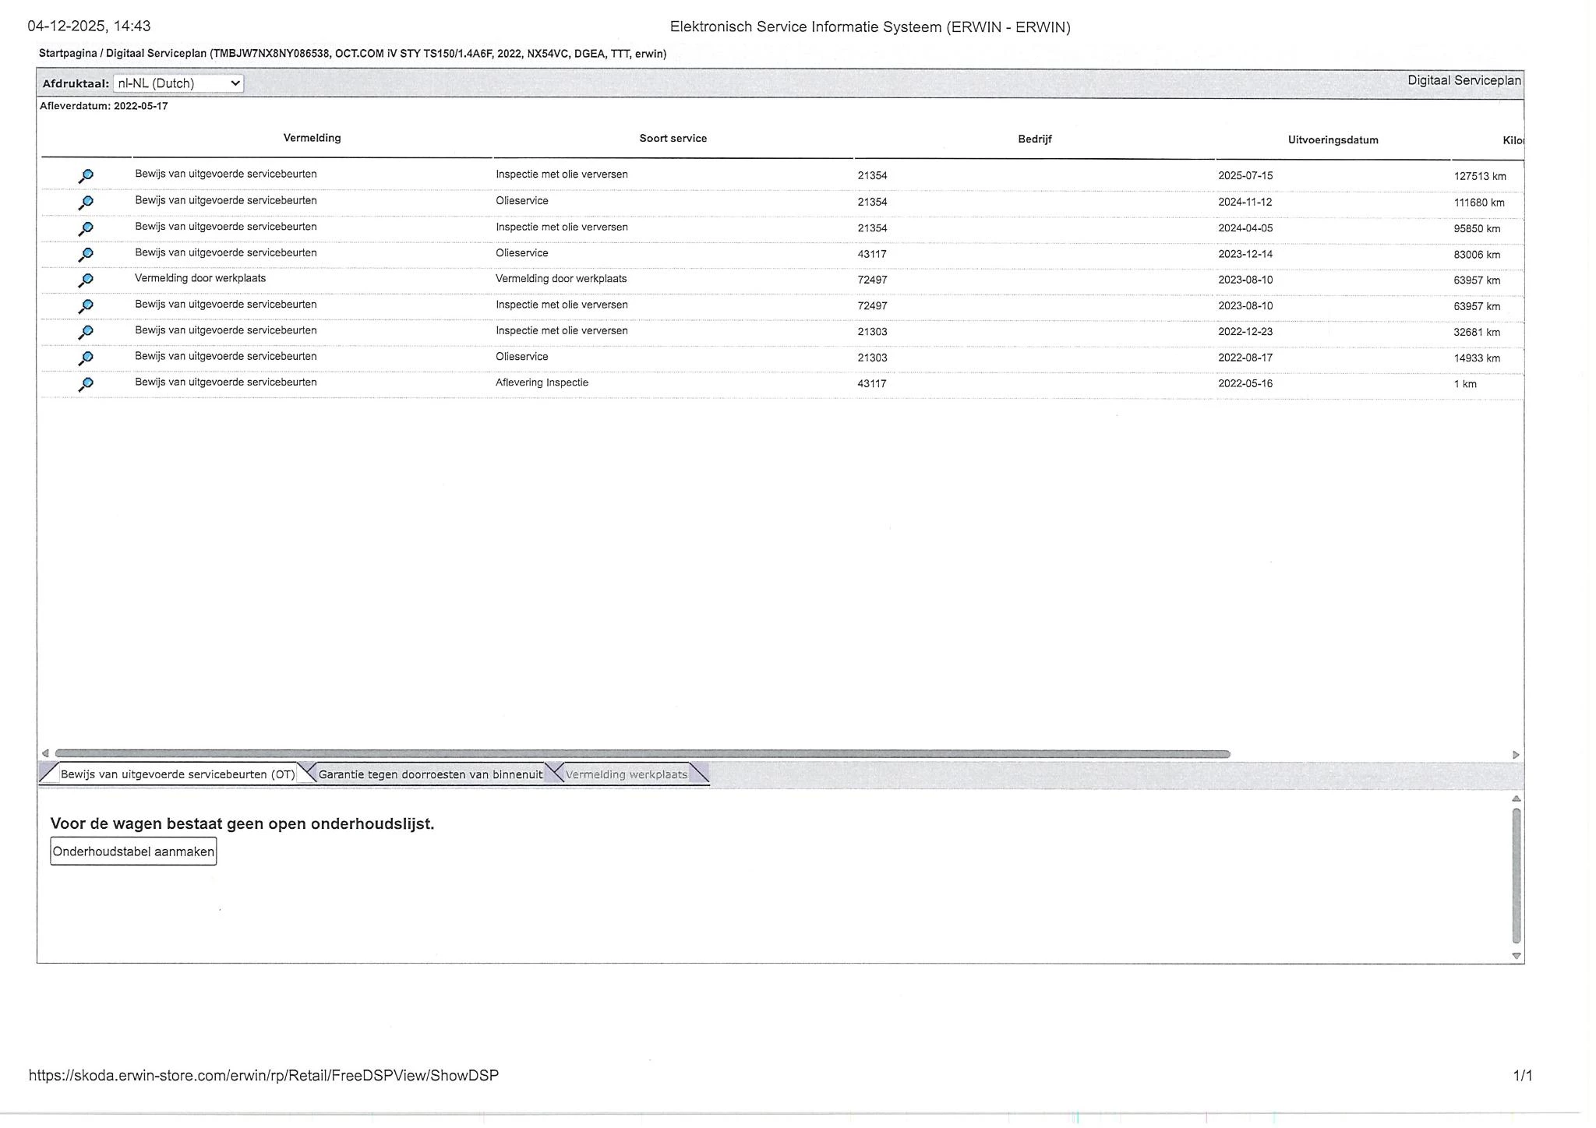The width and height of the screenshot is (1596, 1128).
Task: Open details for the 2022-12-23 inspection
Action: (86, 332)
